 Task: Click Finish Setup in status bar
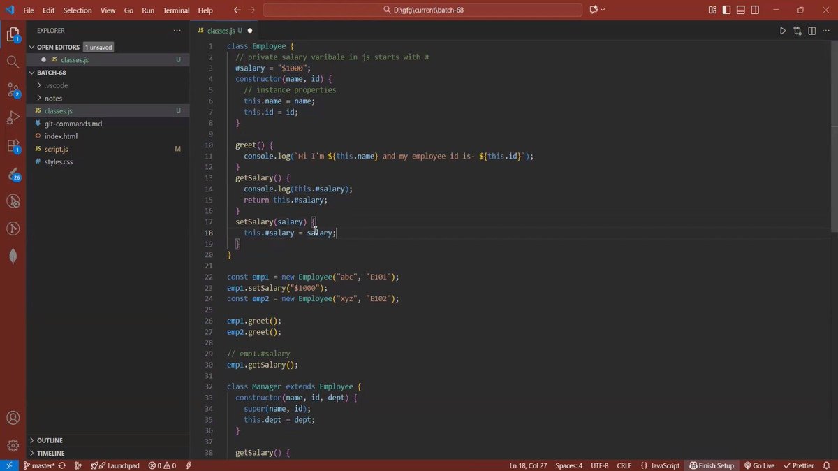tap(712, 465)
